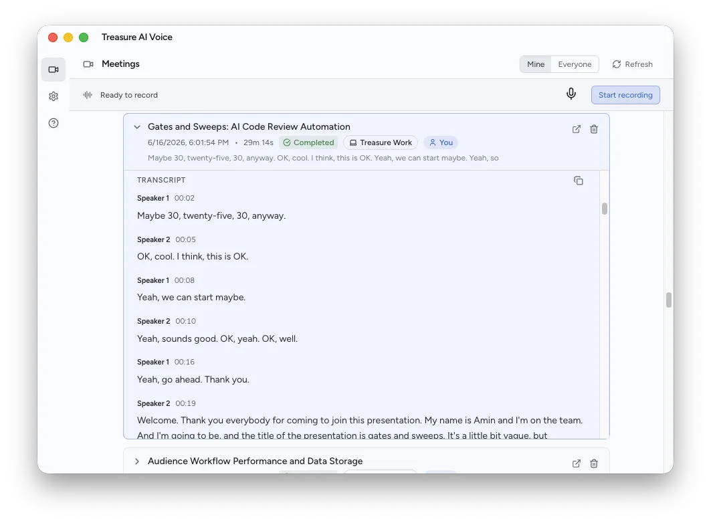Viewport: 711px width, 523px height.
Task: Click the 00:05 timestamp of Speaker 2
Action: click(x=185, y=239)
